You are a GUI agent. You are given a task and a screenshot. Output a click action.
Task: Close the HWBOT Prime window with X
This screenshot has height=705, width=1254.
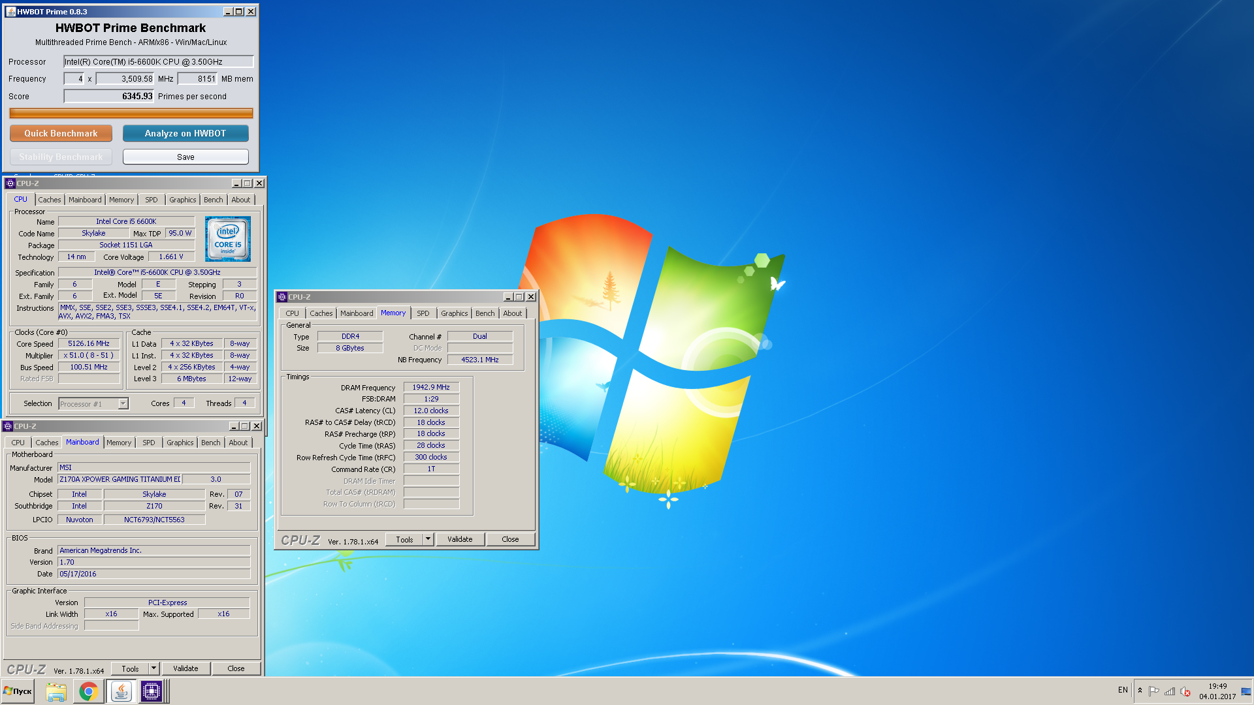251,12
